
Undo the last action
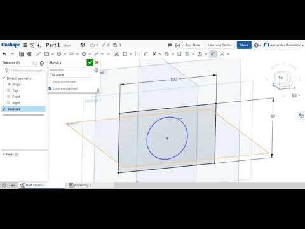tap(4, 54)
